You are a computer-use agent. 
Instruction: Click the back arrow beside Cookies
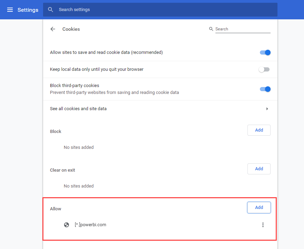52,29
